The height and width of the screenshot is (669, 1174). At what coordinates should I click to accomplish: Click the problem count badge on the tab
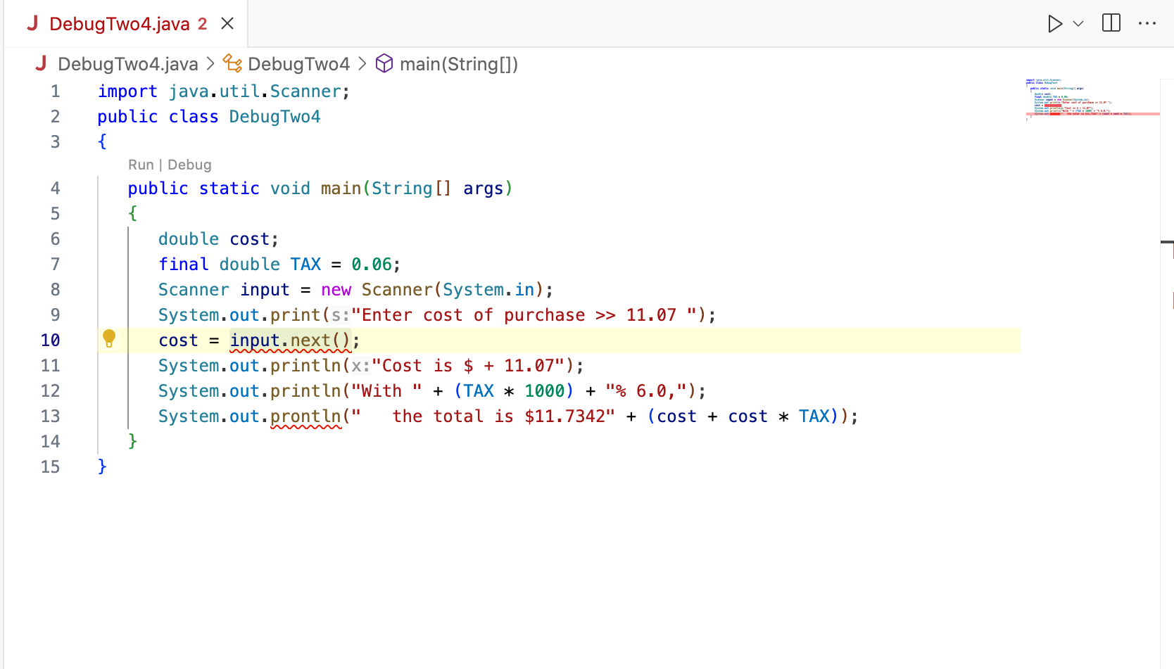(x=203, y=23)
